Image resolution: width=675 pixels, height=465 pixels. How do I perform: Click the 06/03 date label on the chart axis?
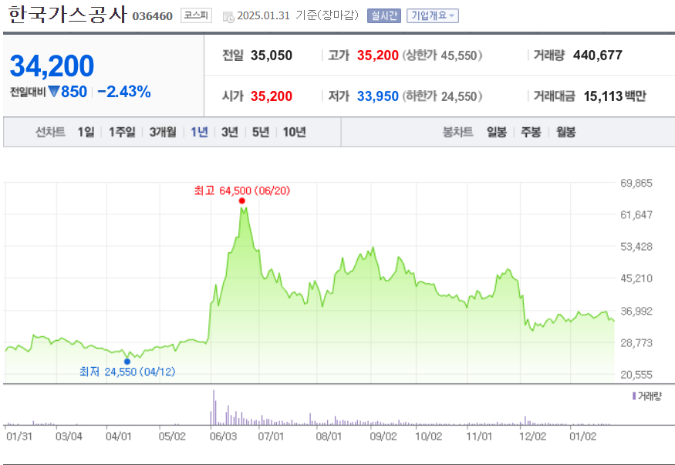(x=223, y=436)
